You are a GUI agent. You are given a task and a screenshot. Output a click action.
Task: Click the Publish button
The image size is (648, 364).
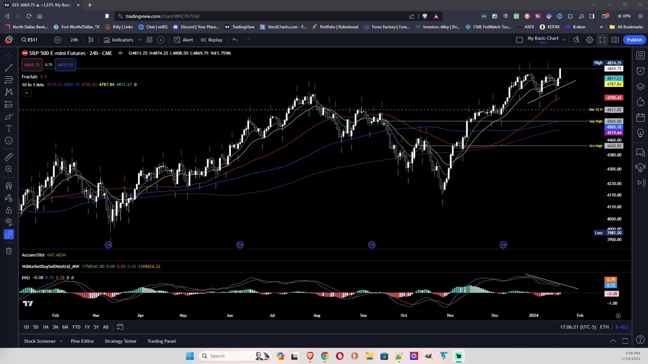(x=634, y=40)
